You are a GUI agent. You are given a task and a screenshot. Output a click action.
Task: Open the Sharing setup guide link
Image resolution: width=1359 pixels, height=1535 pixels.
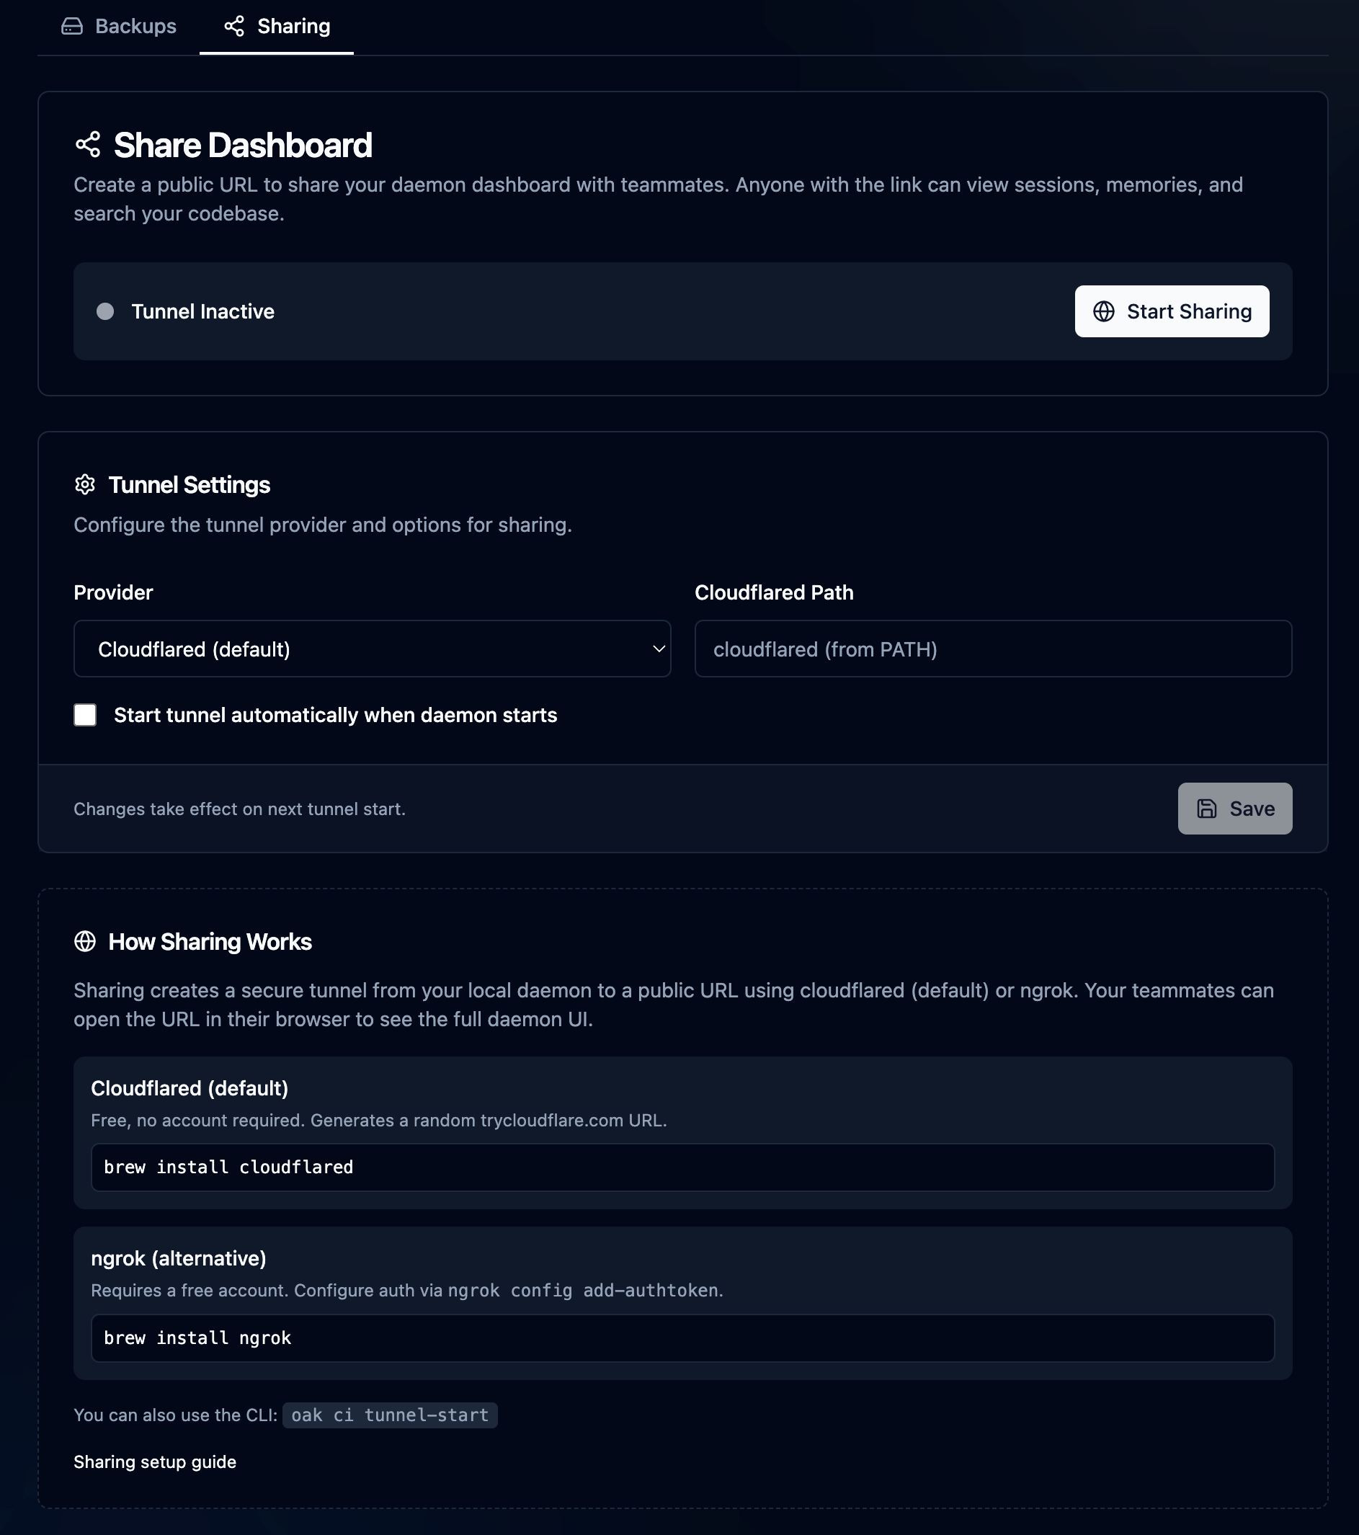pos(155,1462)
